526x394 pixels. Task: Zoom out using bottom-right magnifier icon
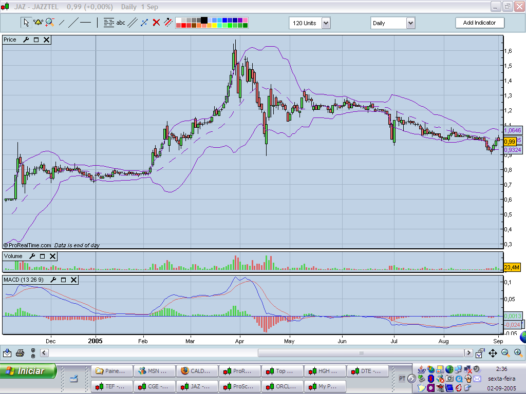505,353
